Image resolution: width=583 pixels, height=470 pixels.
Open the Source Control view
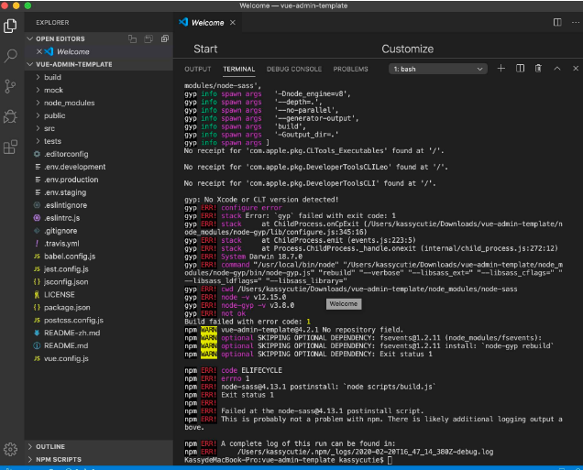(x=11, y=86)
